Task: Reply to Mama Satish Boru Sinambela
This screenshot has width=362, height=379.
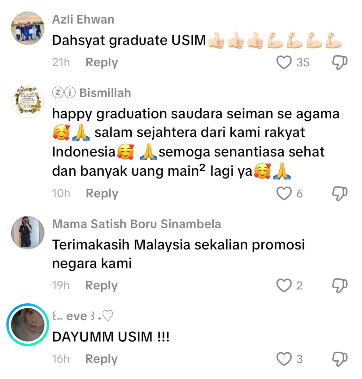Action: tap(101, 285)
